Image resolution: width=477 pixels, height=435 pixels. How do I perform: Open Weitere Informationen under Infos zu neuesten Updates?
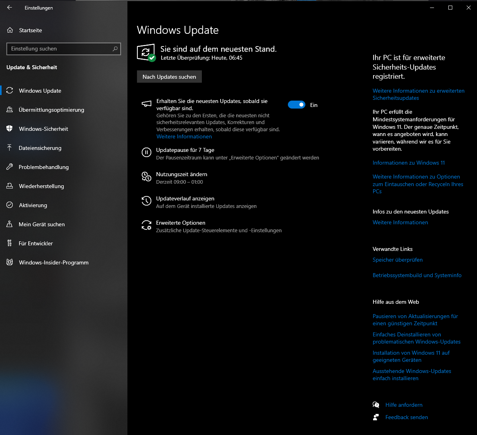400,222
